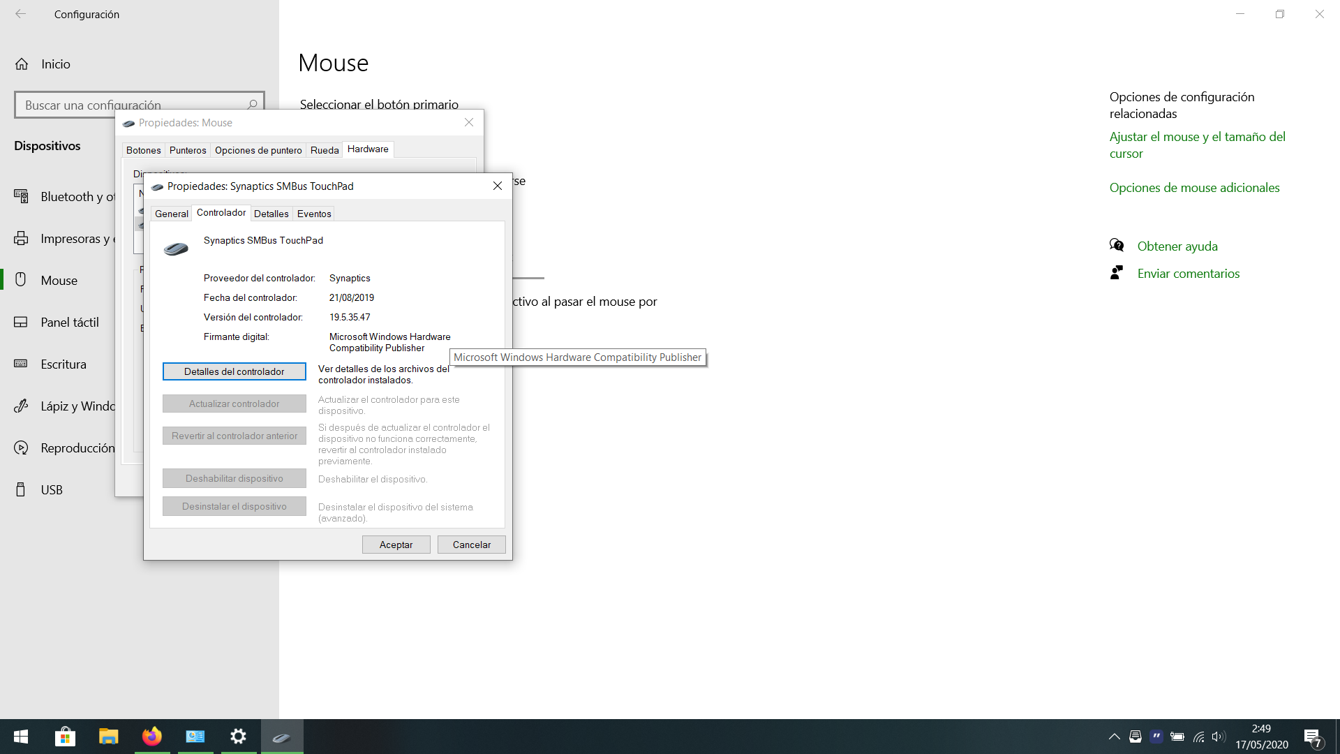Open Escritura keyboard icon
Viewport: 1340px width, 754px height.
pyautogui.click(x=21, y=364)
